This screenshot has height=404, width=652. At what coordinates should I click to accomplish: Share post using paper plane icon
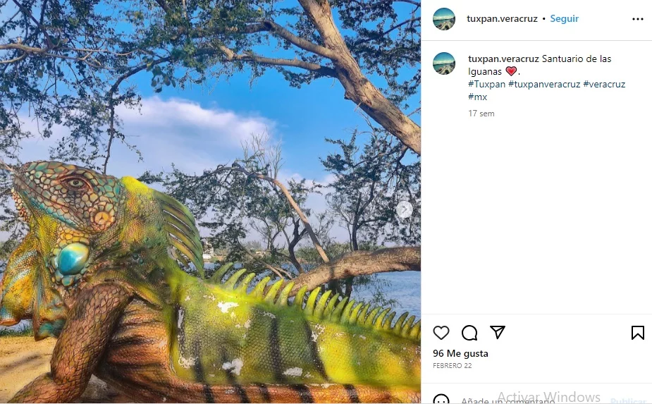[x=498, y=332]
